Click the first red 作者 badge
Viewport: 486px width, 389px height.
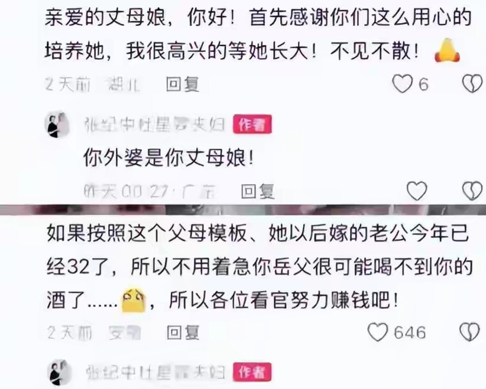252,125
